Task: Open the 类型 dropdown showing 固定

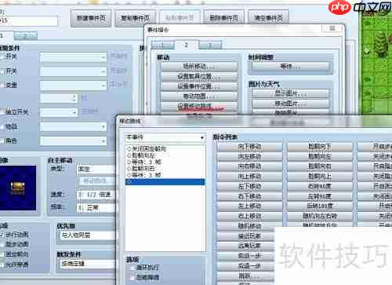Action: pyautogui.click(x=96, y=170)
